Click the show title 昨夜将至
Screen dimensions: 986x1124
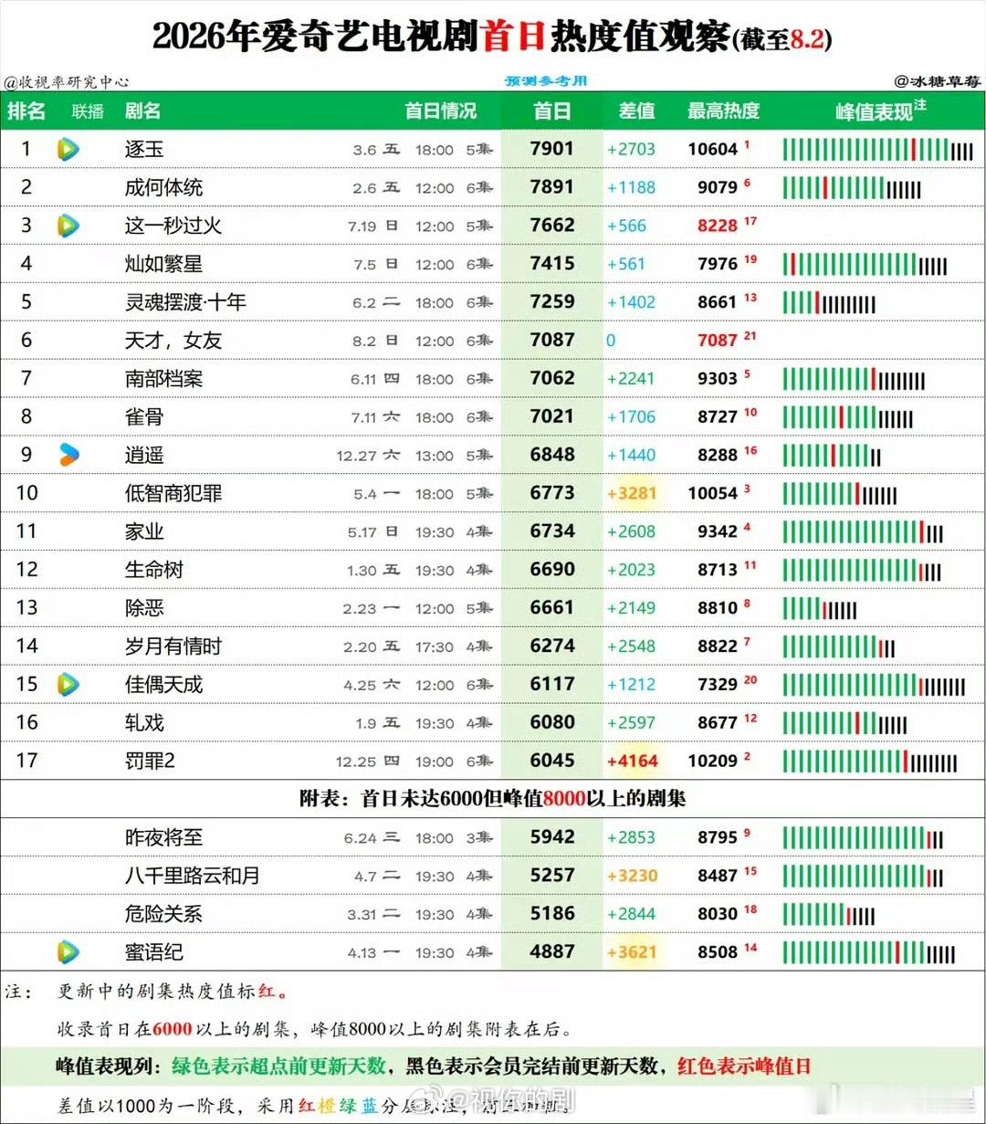pyautogui.click(x=163, y=837)
